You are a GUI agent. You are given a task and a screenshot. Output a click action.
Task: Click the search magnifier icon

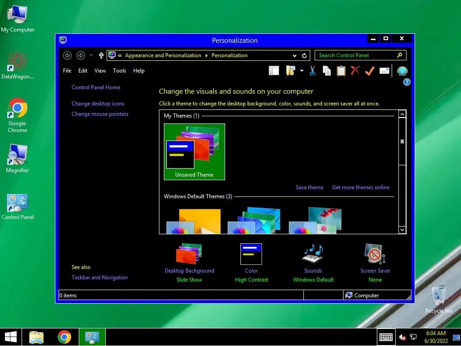click(400, 55)
